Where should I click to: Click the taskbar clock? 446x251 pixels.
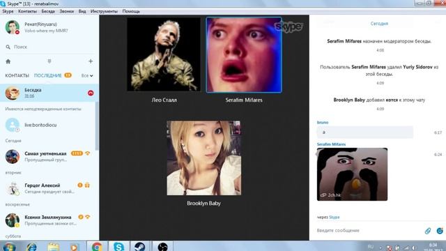tap(433, 246)
